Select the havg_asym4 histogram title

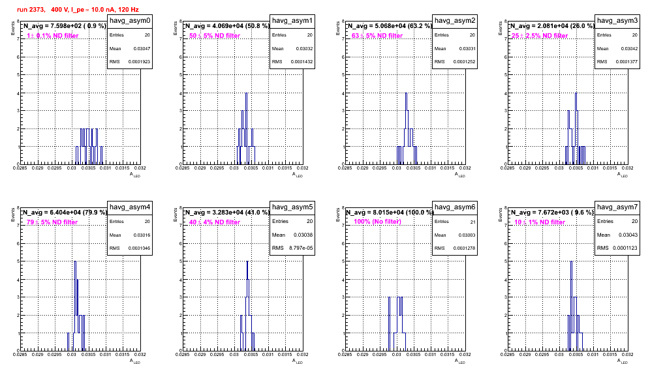pos(130,207)
